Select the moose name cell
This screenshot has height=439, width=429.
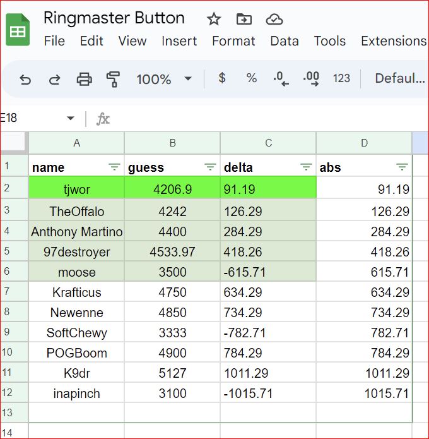[76, 272]
